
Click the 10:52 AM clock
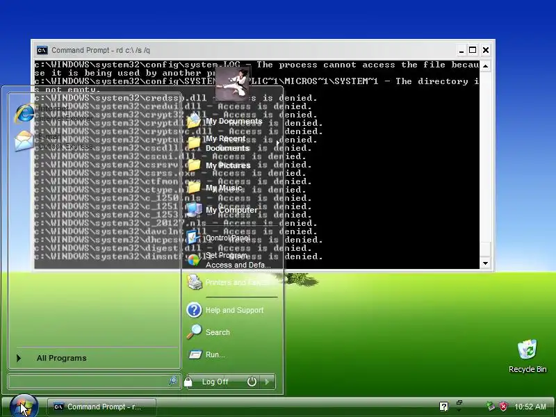(x=530, y=407)
